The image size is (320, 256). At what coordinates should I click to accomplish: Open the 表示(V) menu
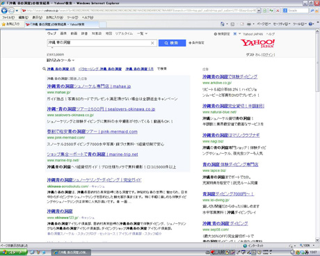(37, 17)
